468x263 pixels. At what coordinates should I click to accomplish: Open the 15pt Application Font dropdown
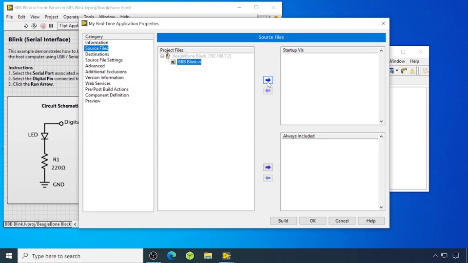(68, 26)
